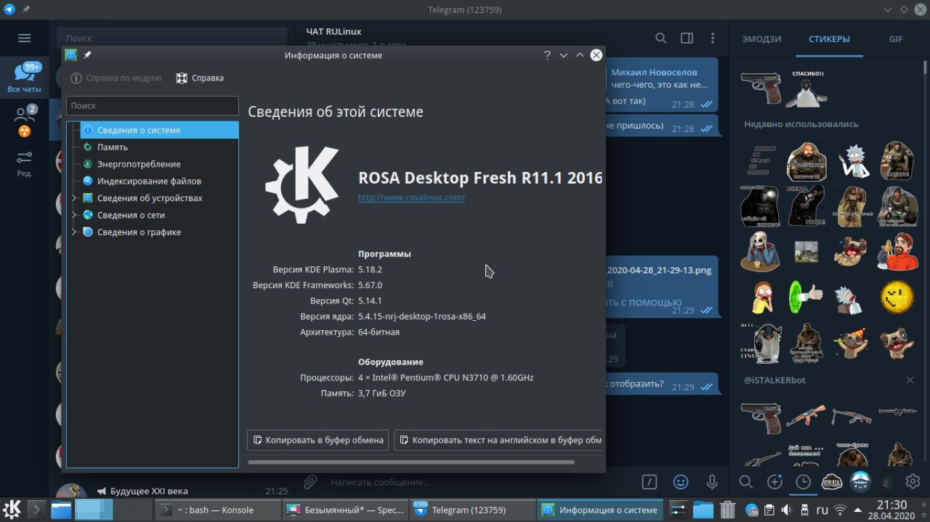Toggle the Telegram right sidebar panel icon
Viewport: 930px width, 522px height.
coord(687,38)
